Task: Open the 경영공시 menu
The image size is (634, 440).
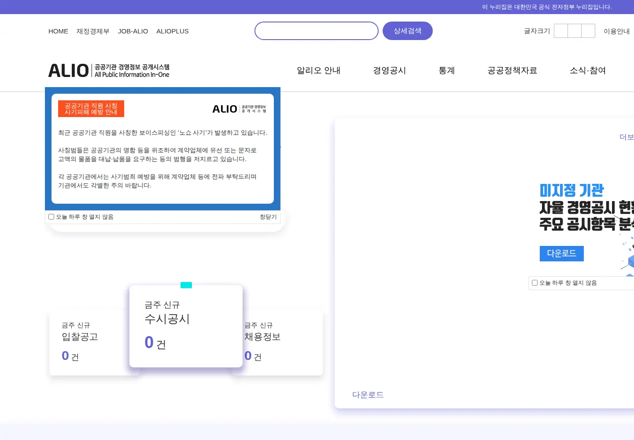Action: click(x=390, y=70)
